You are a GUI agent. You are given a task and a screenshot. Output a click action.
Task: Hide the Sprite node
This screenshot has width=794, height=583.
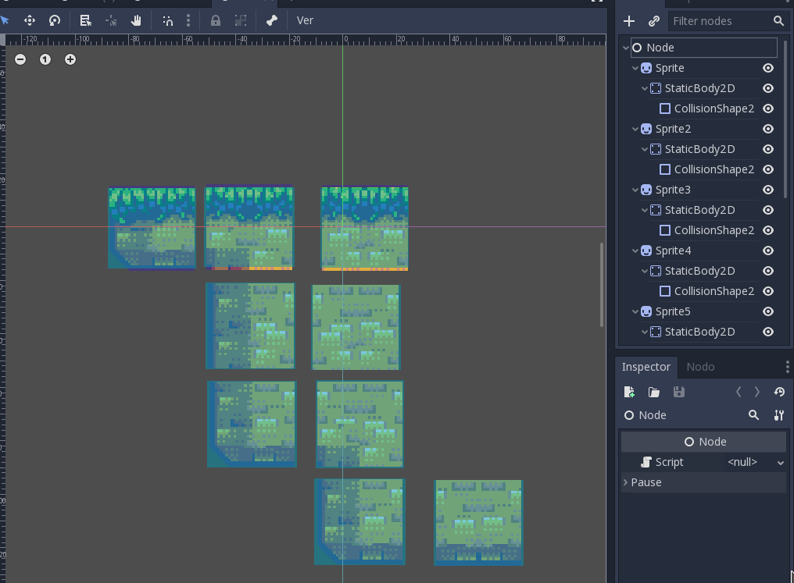pos(767,68)
